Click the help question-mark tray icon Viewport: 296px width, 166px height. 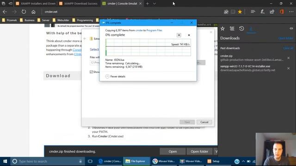coord(237,161)
